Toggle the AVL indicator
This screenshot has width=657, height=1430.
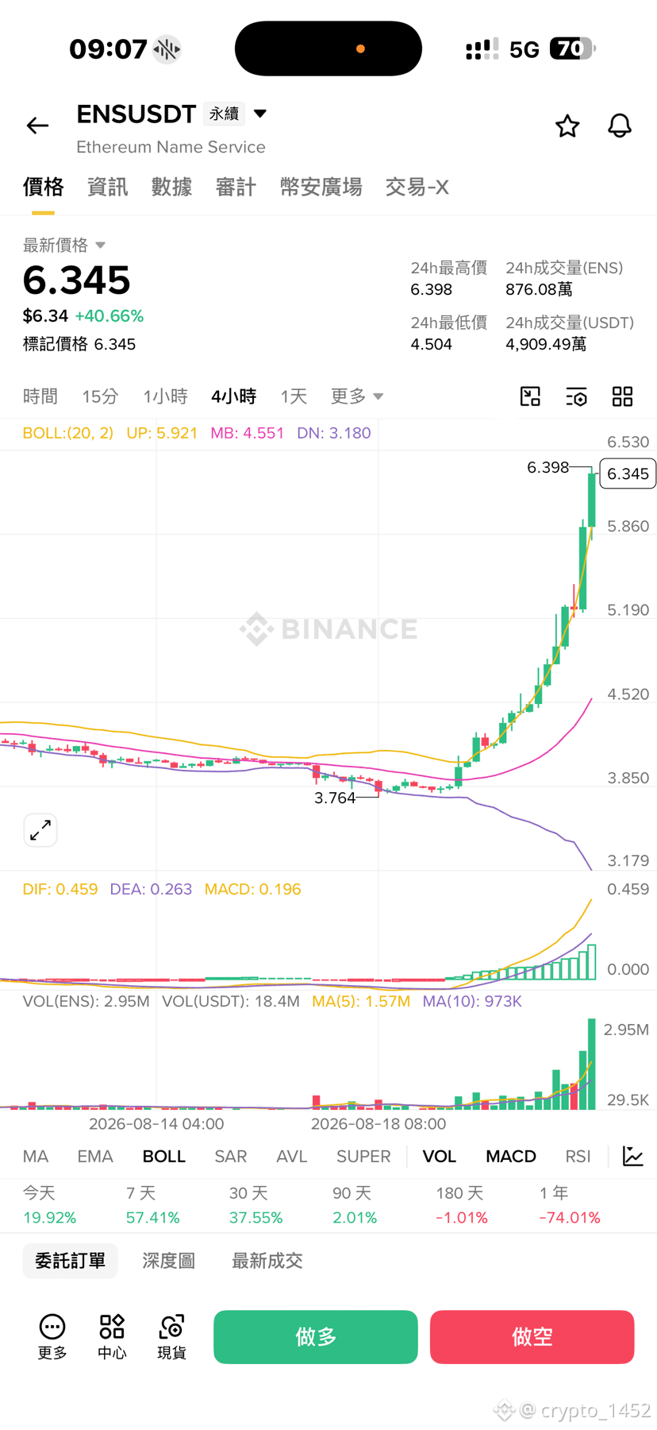291,1157
